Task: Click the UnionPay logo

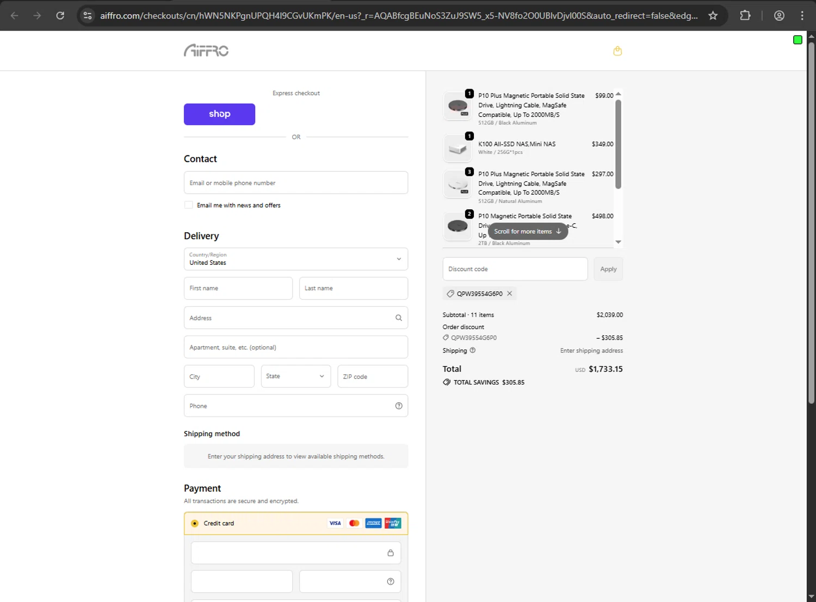Action: (392, 523)
